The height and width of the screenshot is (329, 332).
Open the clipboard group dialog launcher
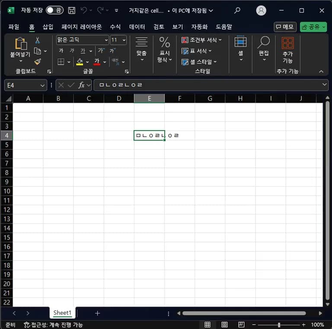[49, 72]
